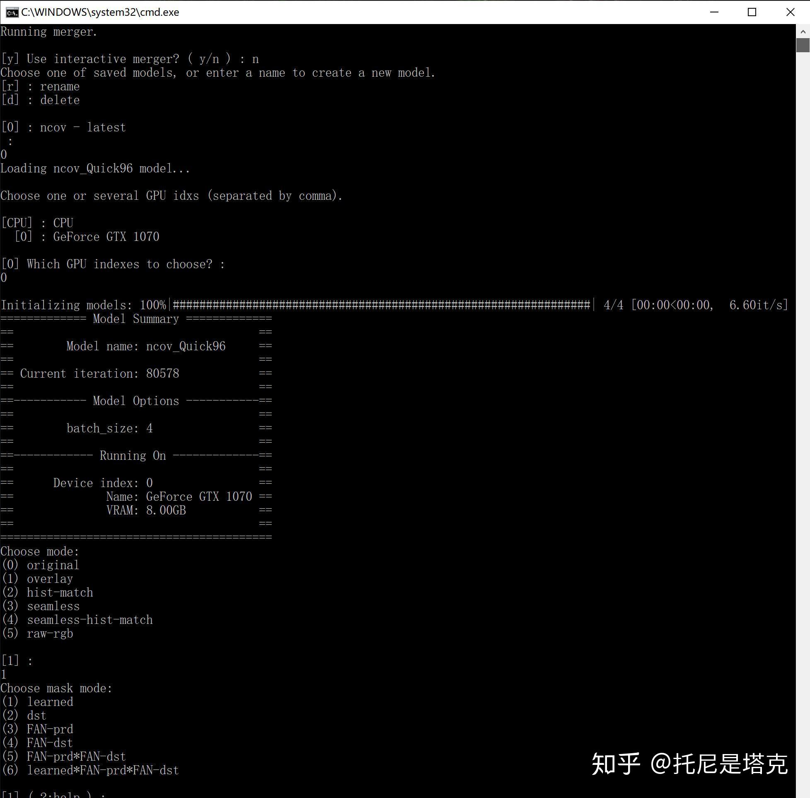Click the scrollbar up arrow
This screenshot has width=810, height=798.
point(803,32)
